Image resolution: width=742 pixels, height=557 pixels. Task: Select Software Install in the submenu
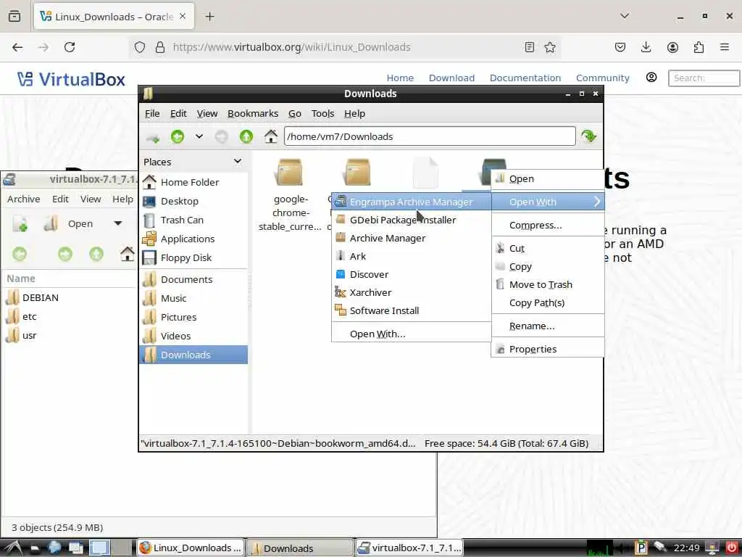(x=411, y=310)
